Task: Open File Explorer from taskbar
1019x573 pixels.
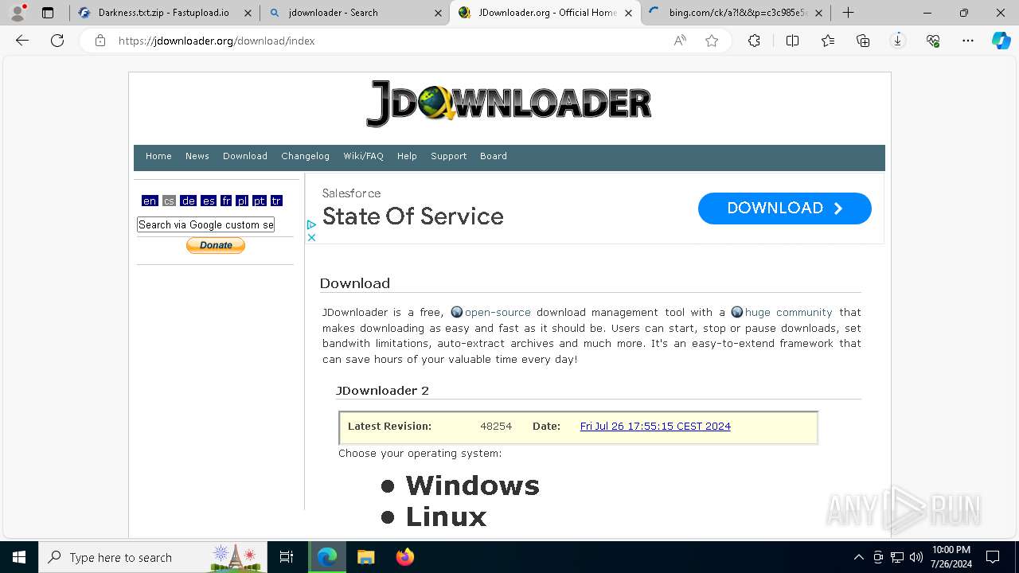Action: pyautogui.click(x=365, y=557)
